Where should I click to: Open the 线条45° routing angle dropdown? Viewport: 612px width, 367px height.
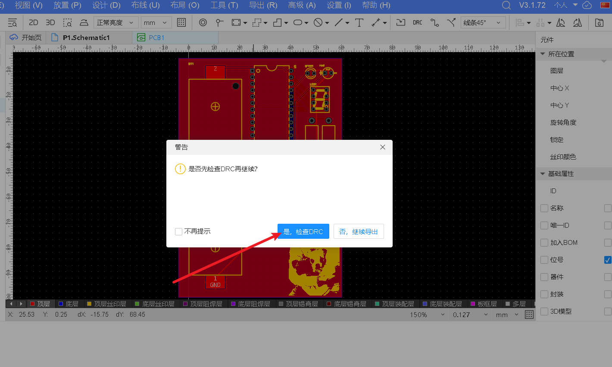pos(483,22)
